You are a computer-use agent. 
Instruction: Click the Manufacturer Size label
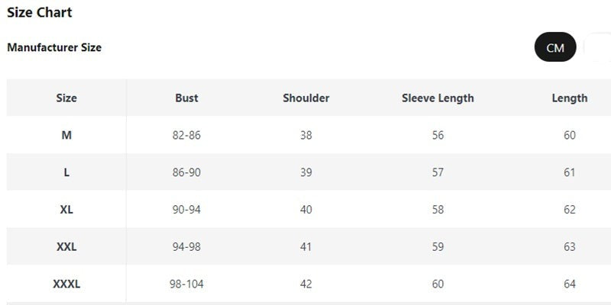coord(54,47)
